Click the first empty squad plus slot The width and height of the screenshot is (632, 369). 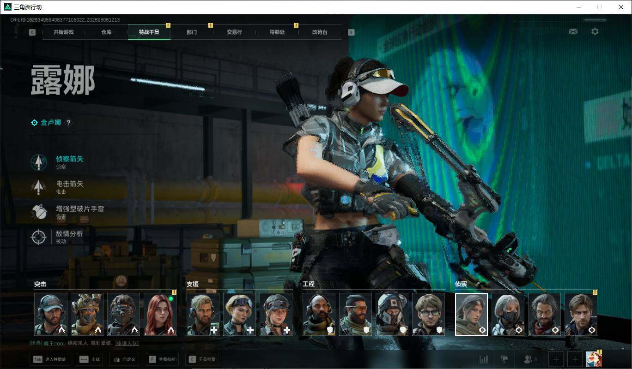[556, 359]
